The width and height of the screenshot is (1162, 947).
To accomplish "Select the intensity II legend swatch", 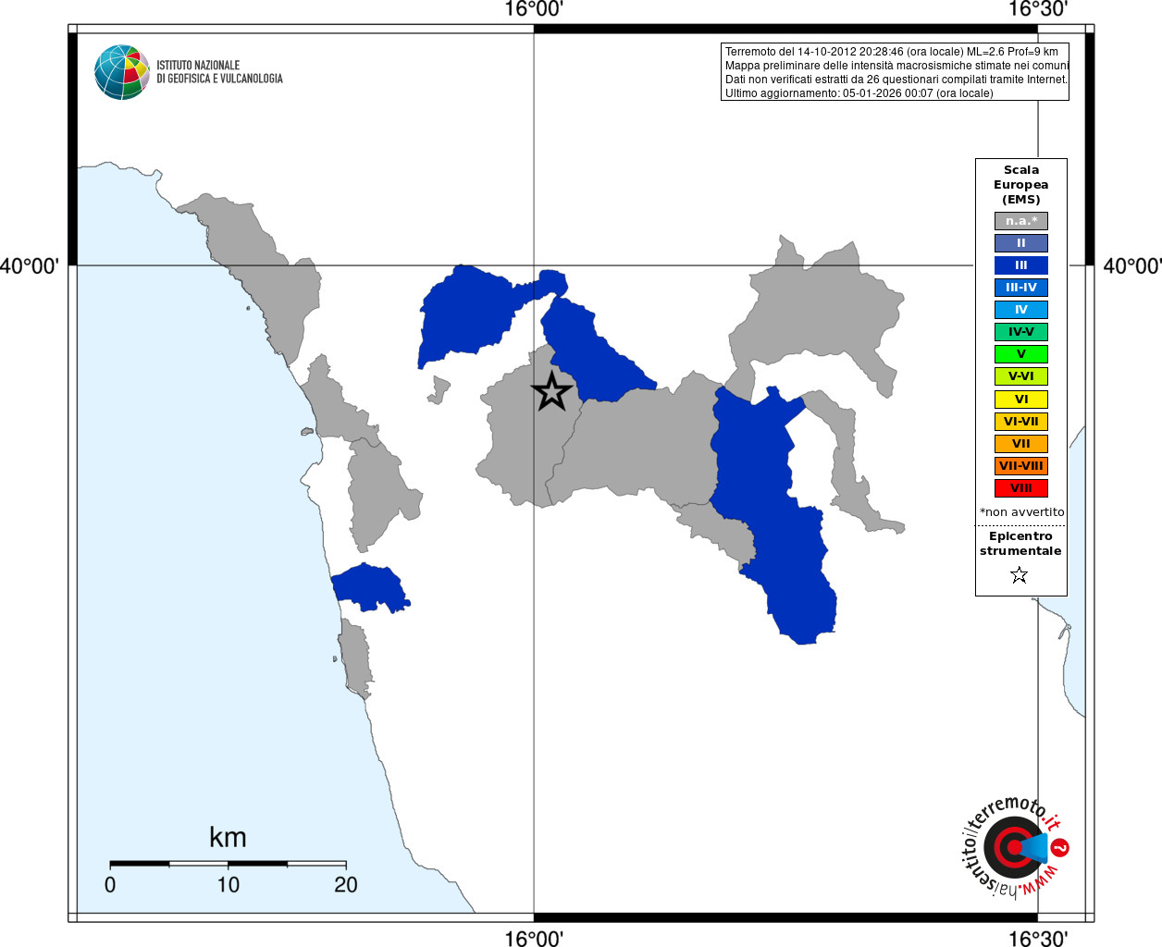I will point(1021,243).
